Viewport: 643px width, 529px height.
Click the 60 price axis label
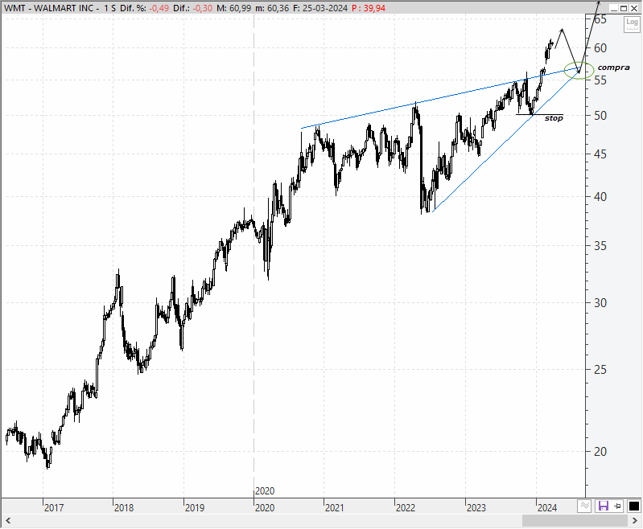[x=600, y=48]
